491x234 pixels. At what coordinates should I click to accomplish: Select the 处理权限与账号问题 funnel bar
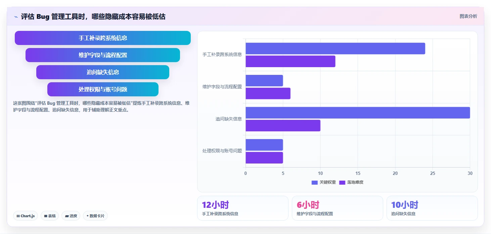coord(103,89)
